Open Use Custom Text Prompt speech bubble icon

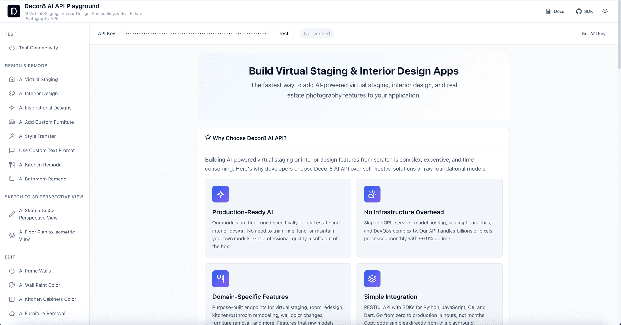pyautogui.click(x=12, y=150)
